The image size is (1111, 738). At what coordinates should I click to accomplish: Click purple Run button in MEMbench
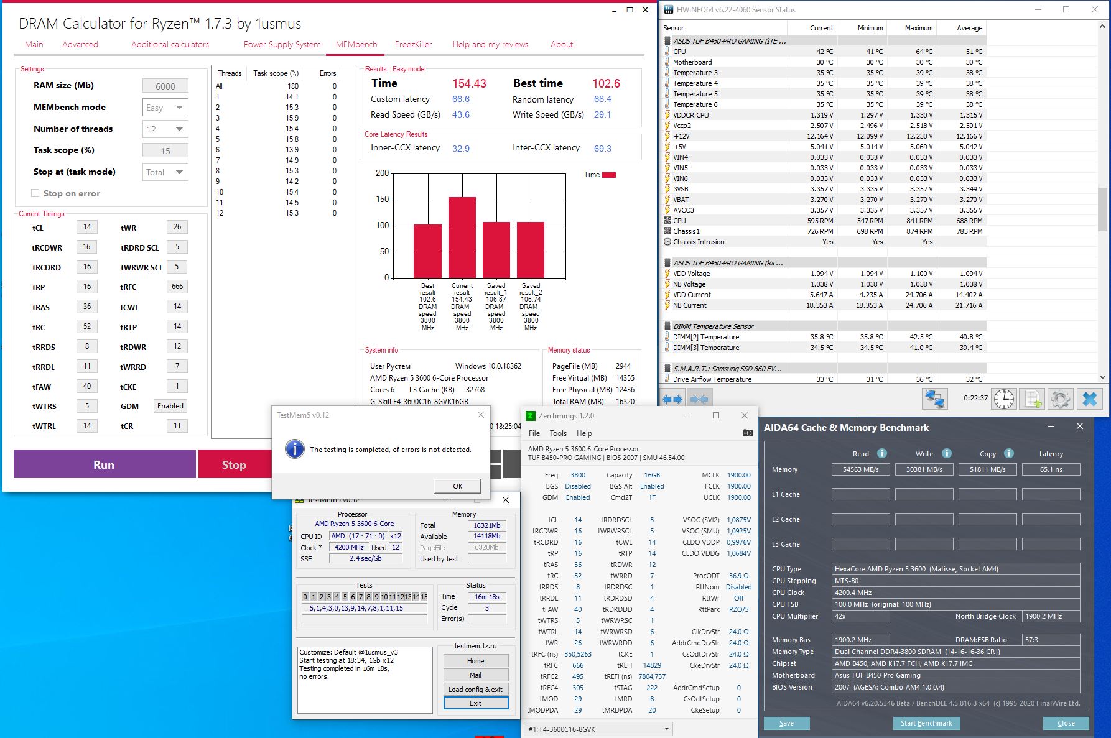[x=105, y=464]
